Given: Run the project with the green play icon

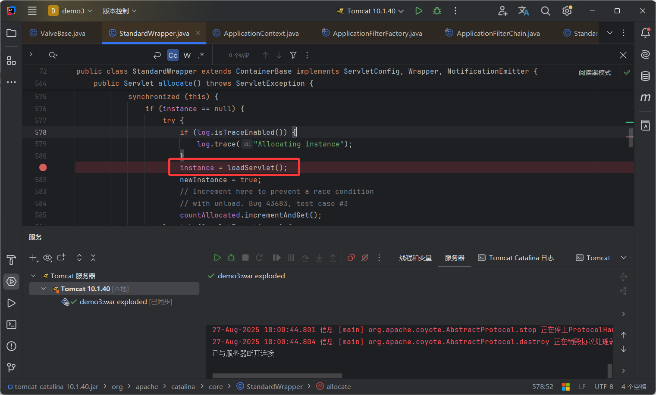Looking at the screenshot, I should [x=418, y=11].
